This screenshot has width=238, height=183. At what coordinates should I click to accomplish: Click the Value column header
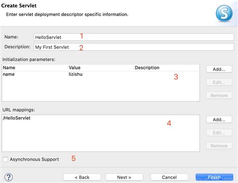[74, 67]
